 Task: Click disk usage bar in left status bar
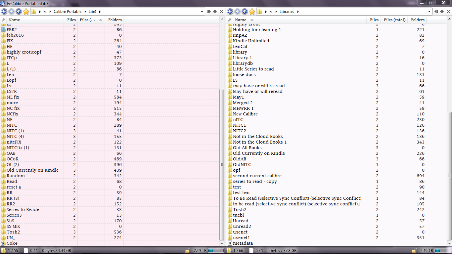216,251
